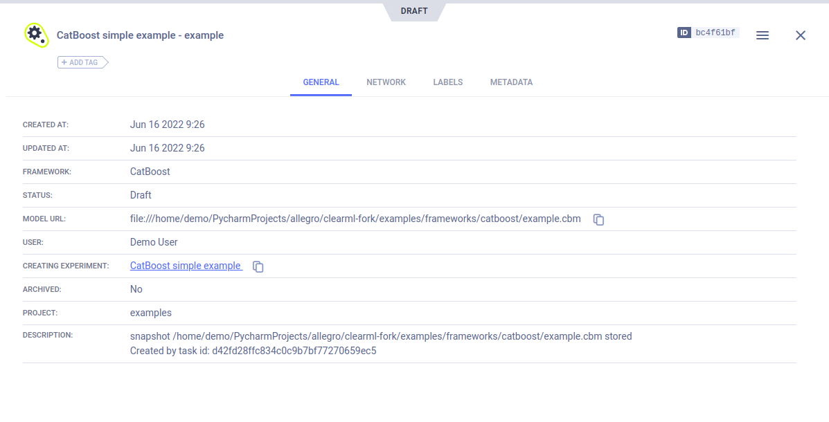Select the General tab
829x422 pixels.
coord(321,82)
